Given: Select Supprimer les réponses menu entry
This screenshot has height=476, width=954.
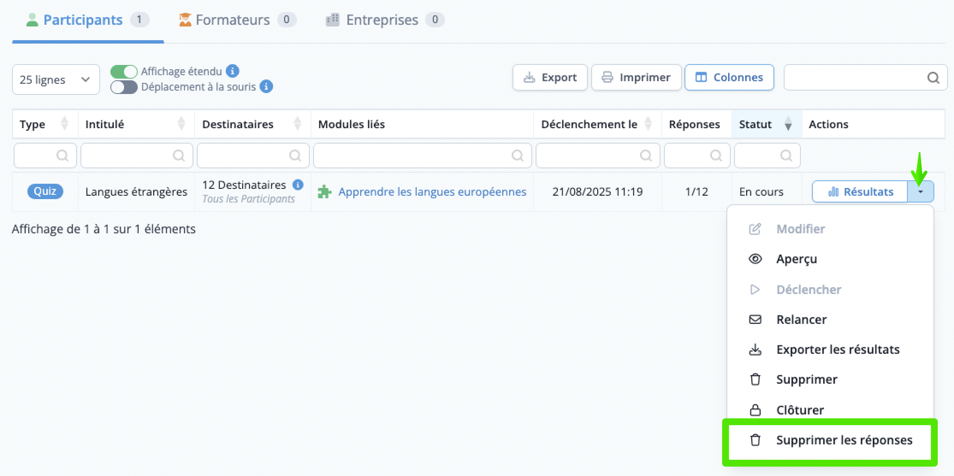Looking at the screenshot, I should point(844,440).
